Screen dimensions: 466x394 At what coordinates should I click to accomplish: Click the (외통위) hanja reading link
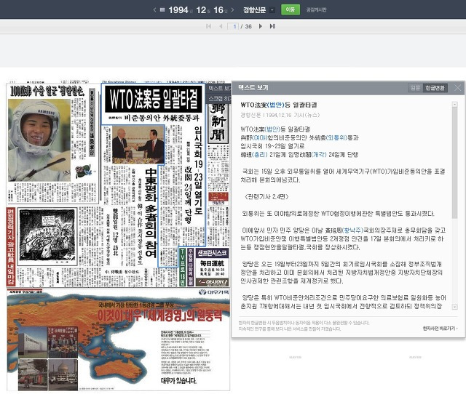[336, 137]
